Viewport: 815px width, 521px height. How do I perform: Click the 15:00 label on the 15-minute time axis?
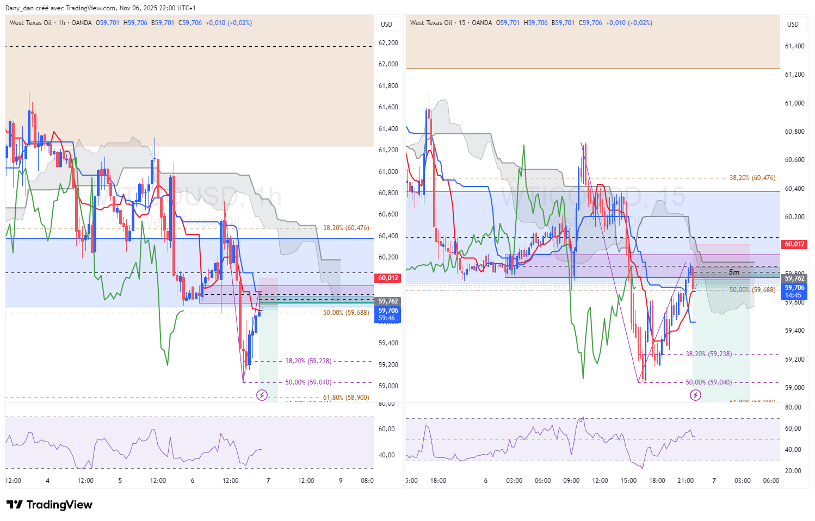(x=628, y=481)
